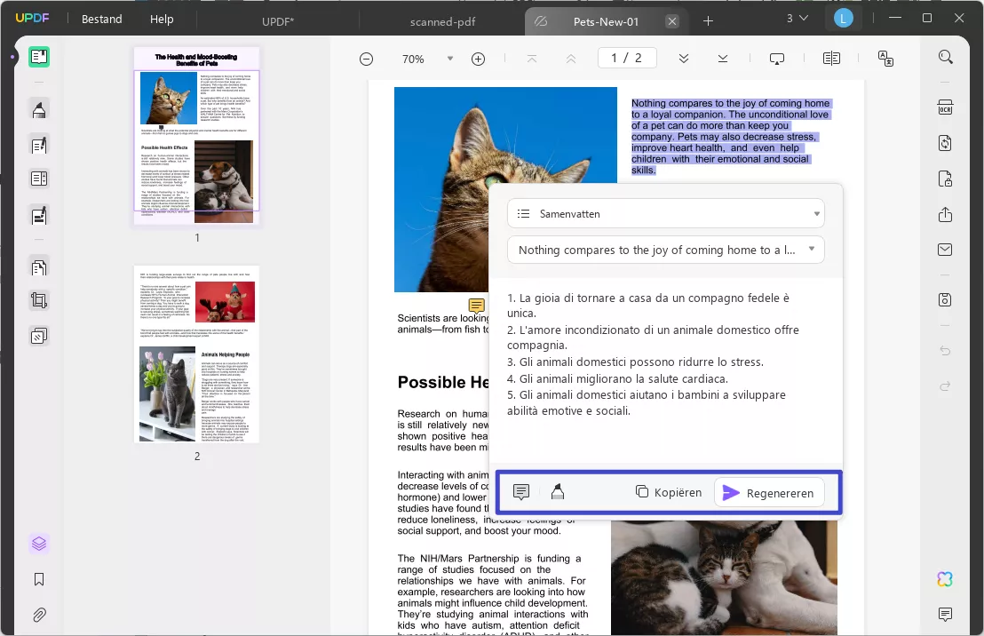Zoom in using the plus icon
984x636 pixels.
pos(478,59)
